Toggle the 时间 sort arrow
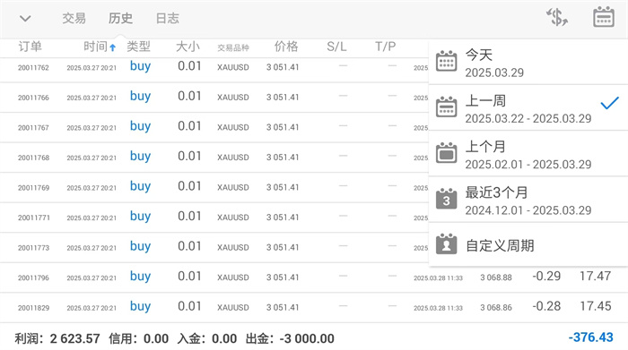This screenshot has width=628, height=350. [x=112, y=47]
